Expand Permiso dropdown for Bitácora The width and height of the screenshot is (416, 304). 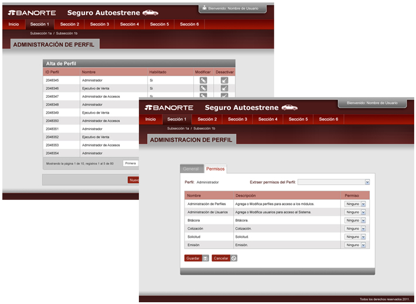click(363, 220)
